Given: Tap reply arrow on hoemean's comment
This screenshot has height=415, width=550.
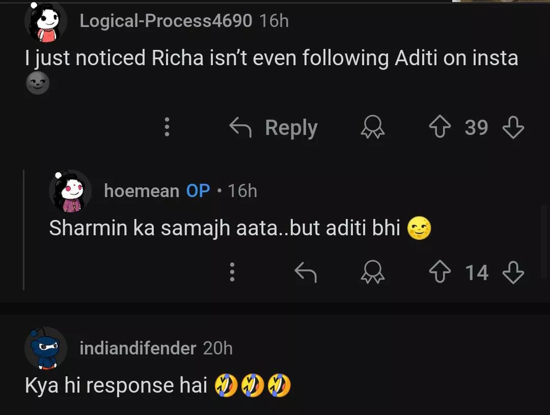Looking at the screenshot, I should click(306, 272).
